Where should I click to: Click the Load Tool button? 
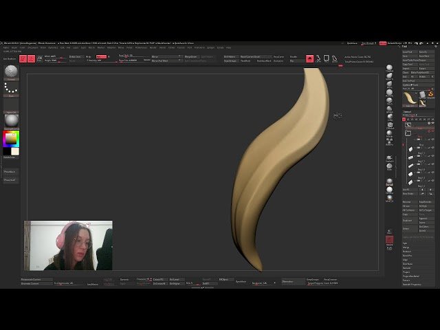click(x=408, y=52)
